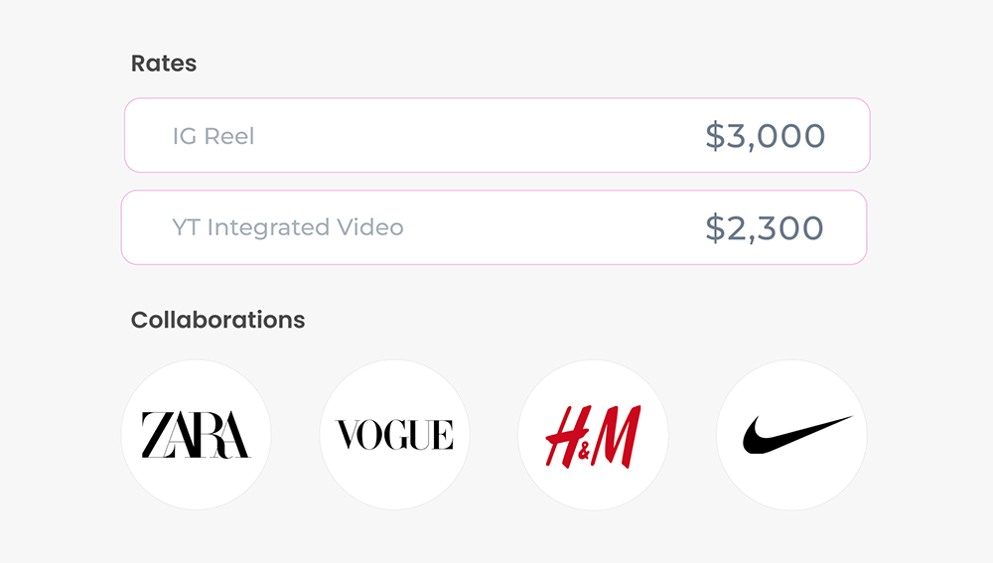Click the $3,000 price value

click(765, 136)
